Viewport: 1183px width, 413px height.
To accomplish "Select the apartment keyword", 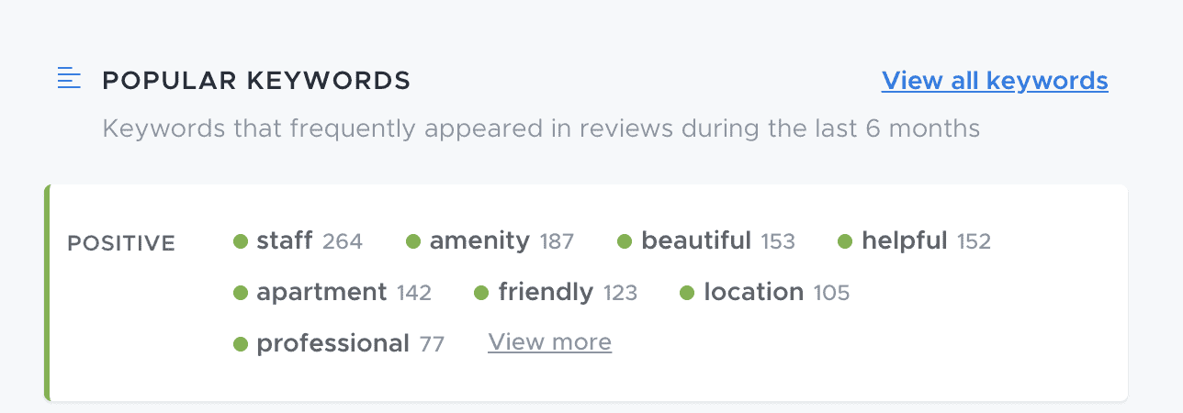I will pos(321,292).
